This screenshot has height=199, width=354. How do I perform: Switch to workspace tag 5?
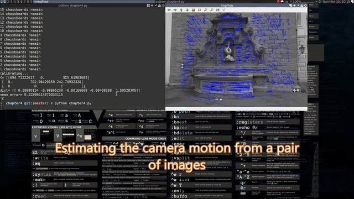tap(18, 2)
